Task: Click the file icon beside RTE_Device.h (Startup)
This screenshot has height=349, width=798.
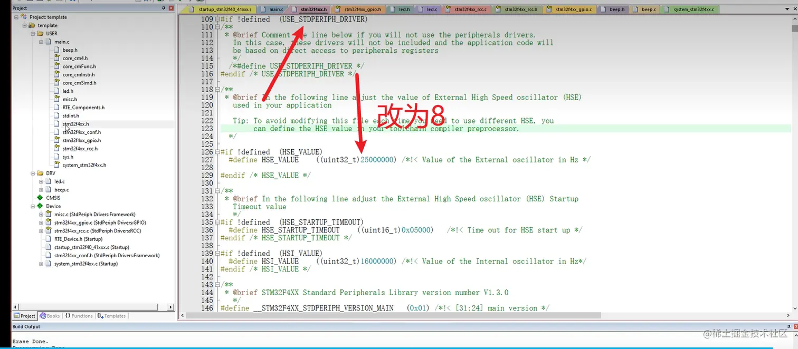Action: click(49, 239)
